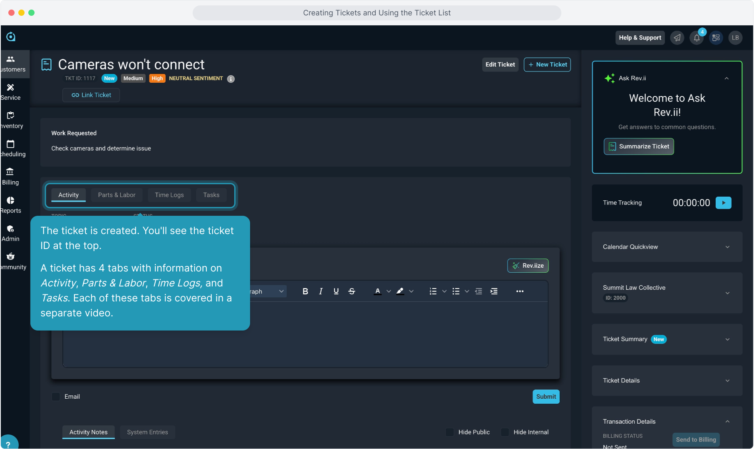Screen dimensions: 754x449
Task: Click the paper plane icon in header
Action: tap(677, 38)
